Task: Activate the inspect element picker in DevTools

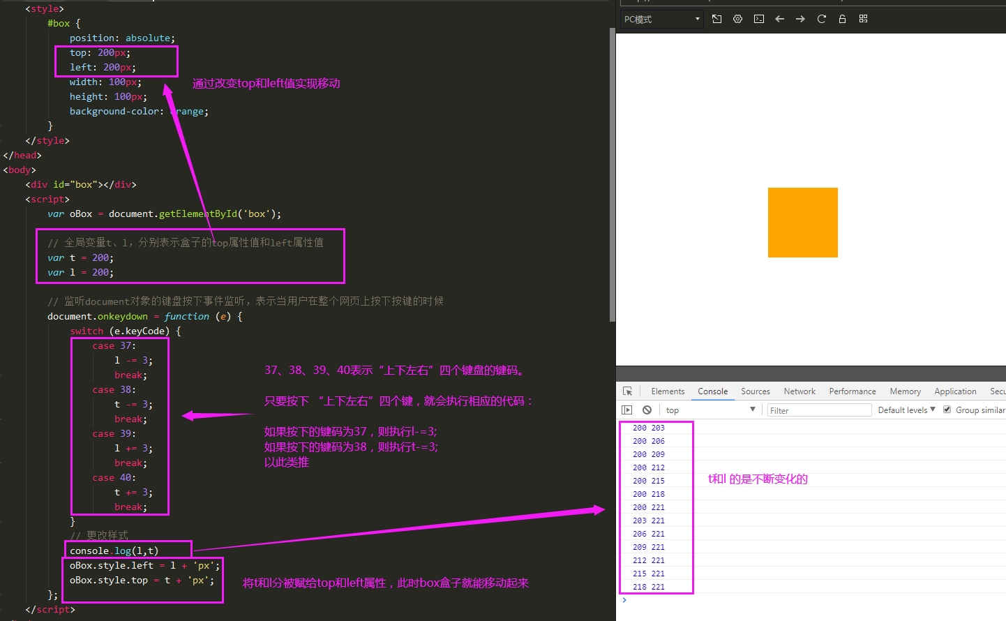Action: click(x=627, y=391)
